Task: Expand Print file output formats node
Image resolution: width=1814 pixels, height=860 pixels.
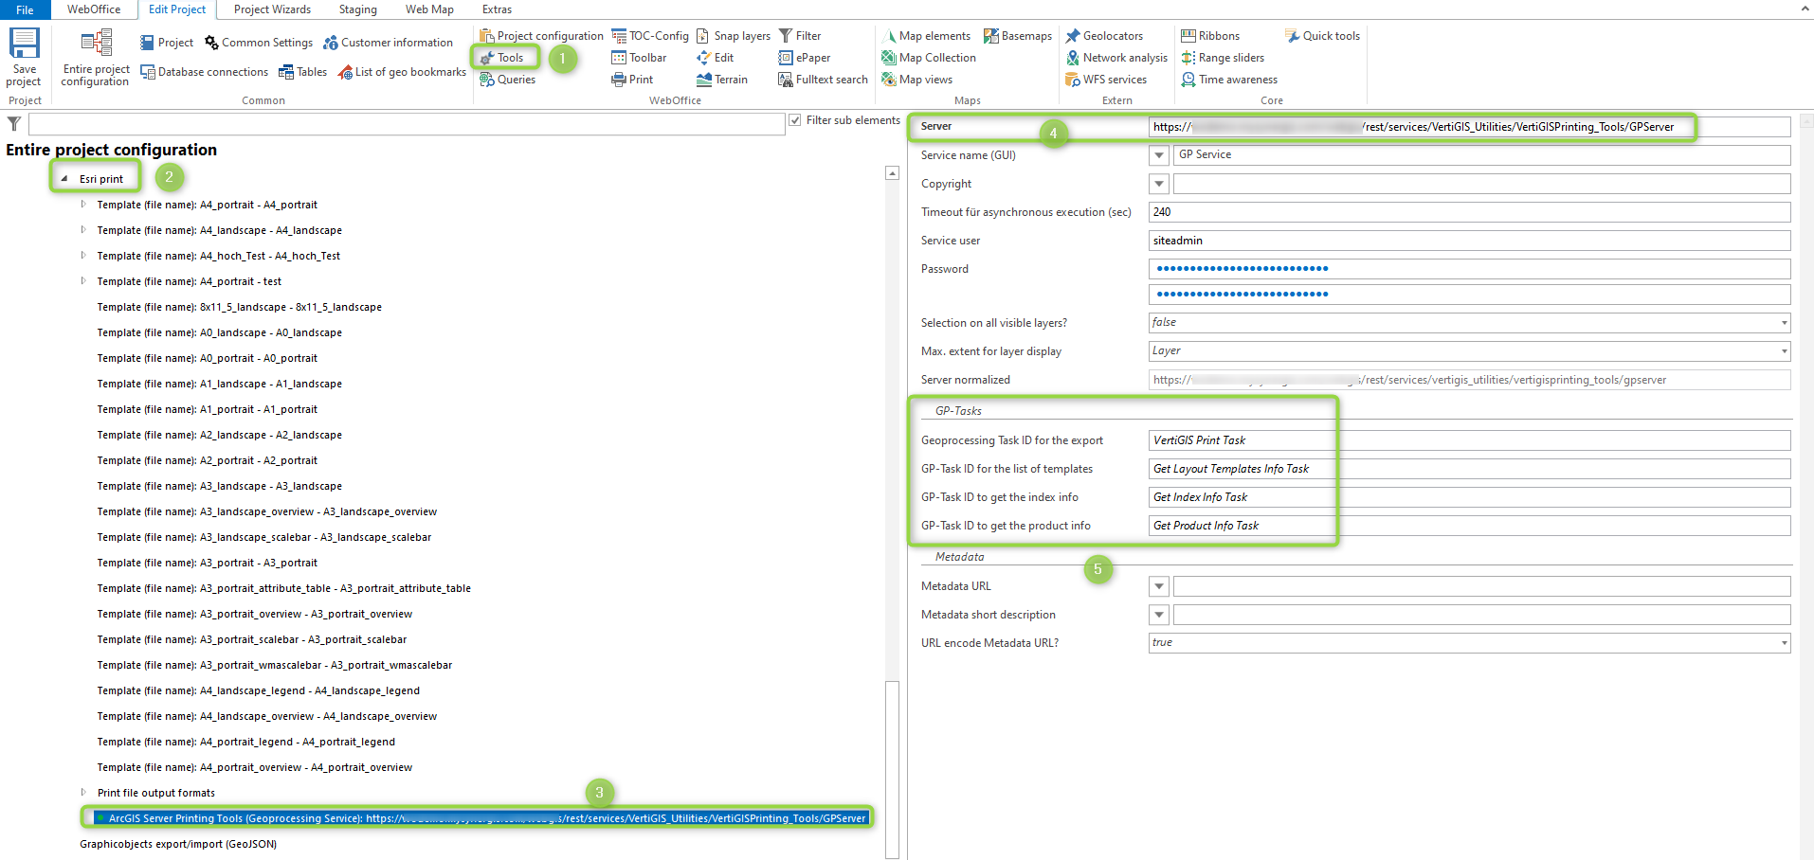Action: click(83, 793)
